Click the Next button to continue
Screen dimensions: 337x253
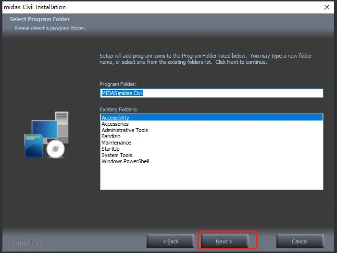[225, 241]
